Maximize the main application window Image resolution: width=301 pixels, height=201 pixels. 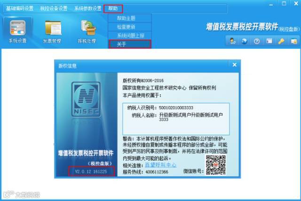[284, 4]
